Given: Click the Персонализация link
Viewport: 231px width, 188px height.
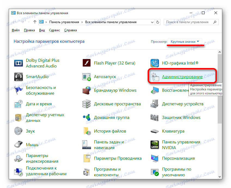Looking at the screenshot, I should click(x=178, y=158).
